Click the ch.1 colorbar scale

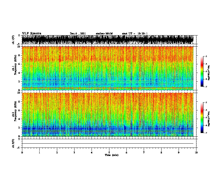click(x=202, y=72)
